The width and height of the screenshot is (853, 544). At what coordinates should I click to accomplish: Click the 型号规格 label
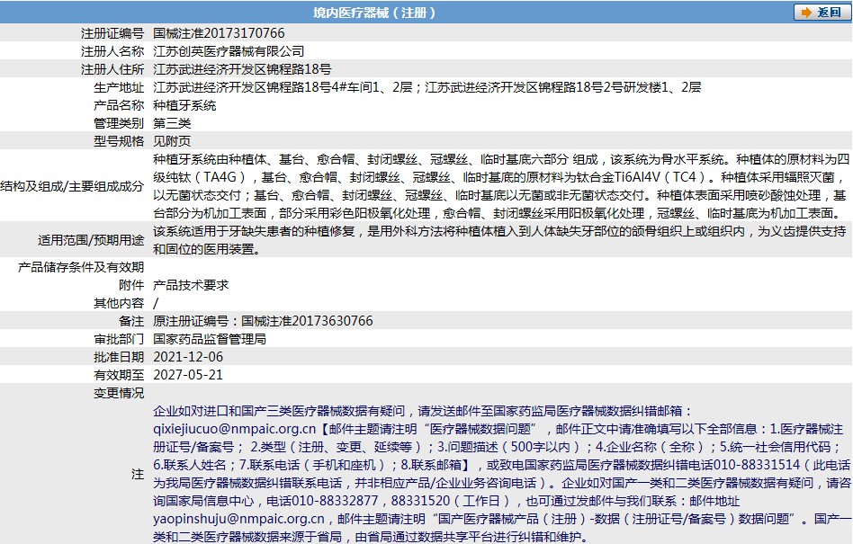[x=119, y=141]
